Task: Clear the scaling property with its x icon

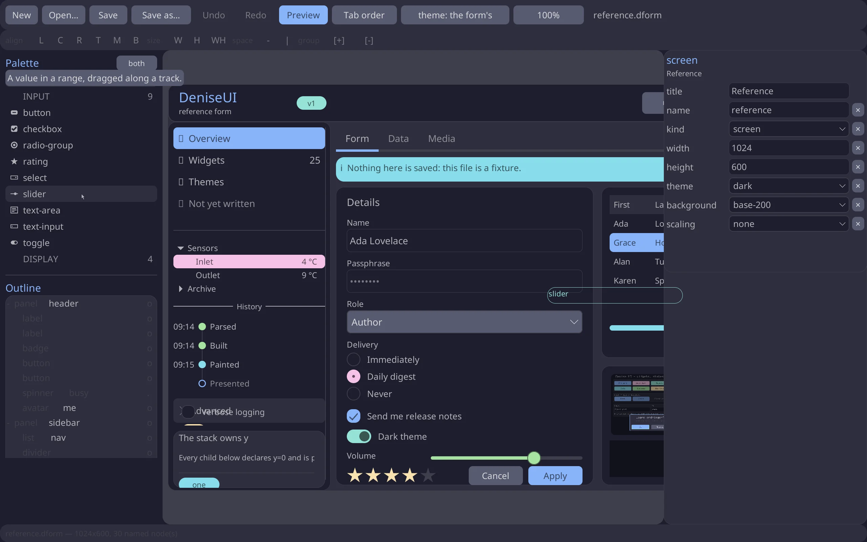Action: [x=858, y=224]
